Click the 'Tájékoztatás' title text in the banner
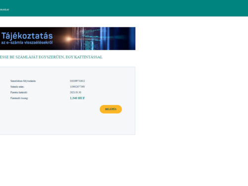Image resolution: width=248 pixels, height=186 pixels. coord(27,36)
